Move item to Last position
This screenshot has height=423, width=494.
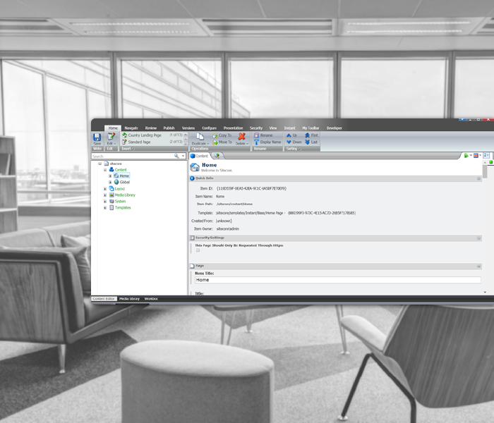pyautogui.click(x=311, y=142)
